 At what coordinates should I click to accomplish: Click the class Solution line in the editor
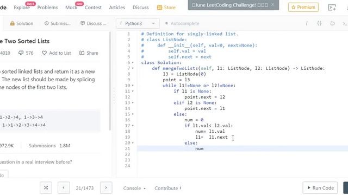point(161,63)
